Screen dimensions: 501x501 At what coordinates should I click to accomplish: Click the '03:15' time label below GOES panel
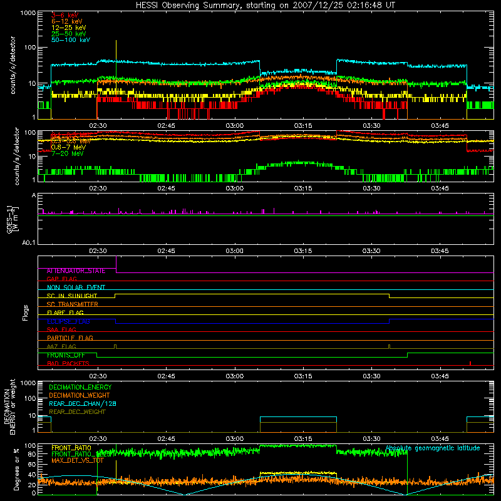coord(303,251)
